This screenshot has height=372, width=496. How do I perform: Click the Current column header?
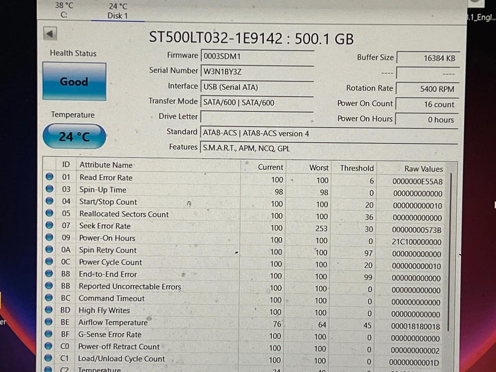[271, 167]
